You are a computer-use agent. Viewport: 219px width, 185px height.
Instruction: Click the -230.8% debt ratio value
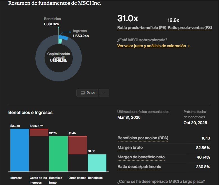202,167
